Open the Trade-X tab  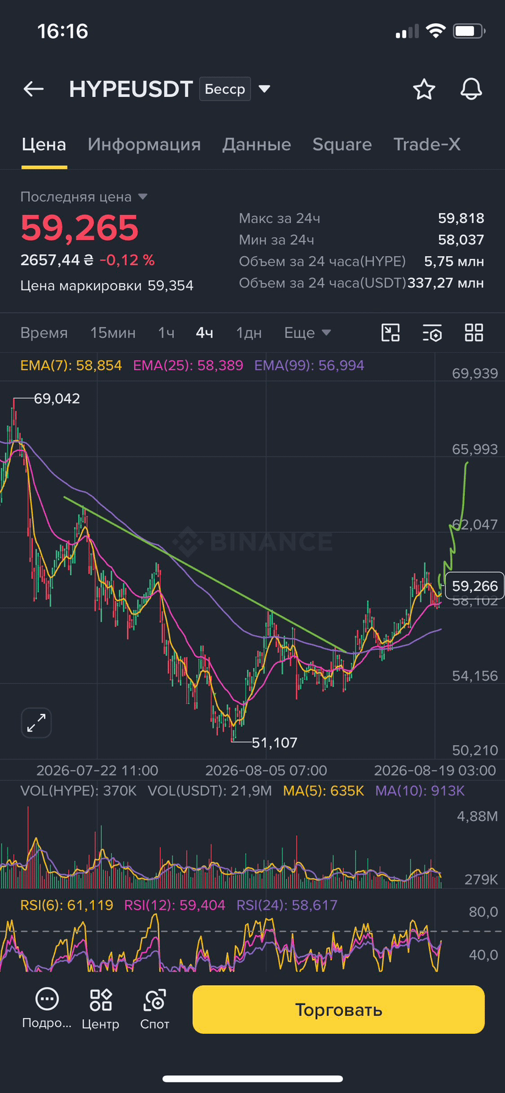(x=427, y=144)
